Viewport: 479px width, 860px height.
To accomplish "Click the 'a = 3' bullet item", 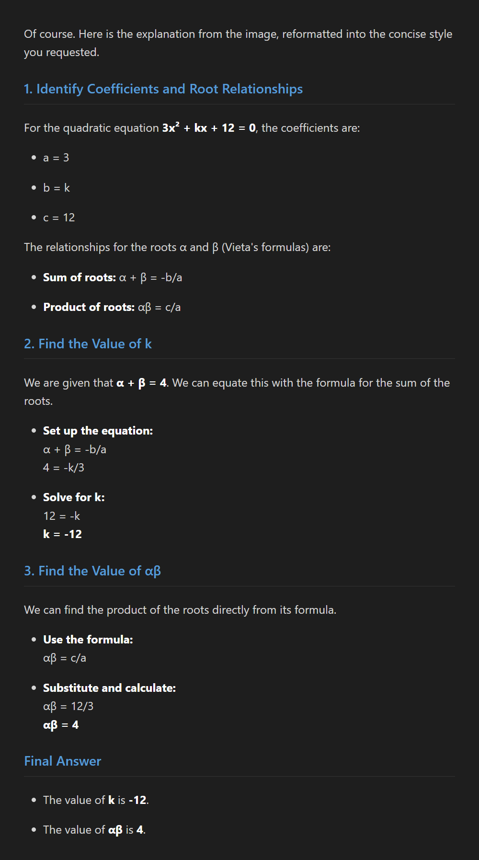I will pos(56,158).
